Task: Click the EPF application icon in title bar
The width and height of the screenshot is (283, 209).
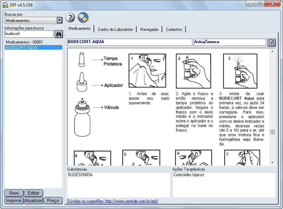Action: [x=5, y=5]
